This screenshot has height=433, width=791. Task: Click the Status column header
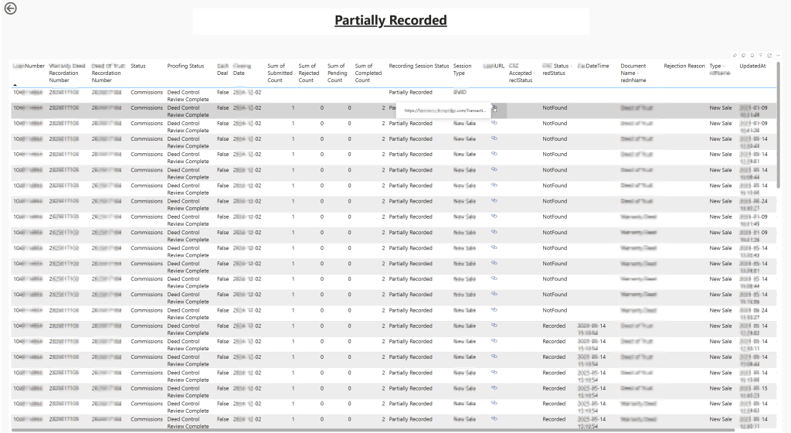coord(137,66)
